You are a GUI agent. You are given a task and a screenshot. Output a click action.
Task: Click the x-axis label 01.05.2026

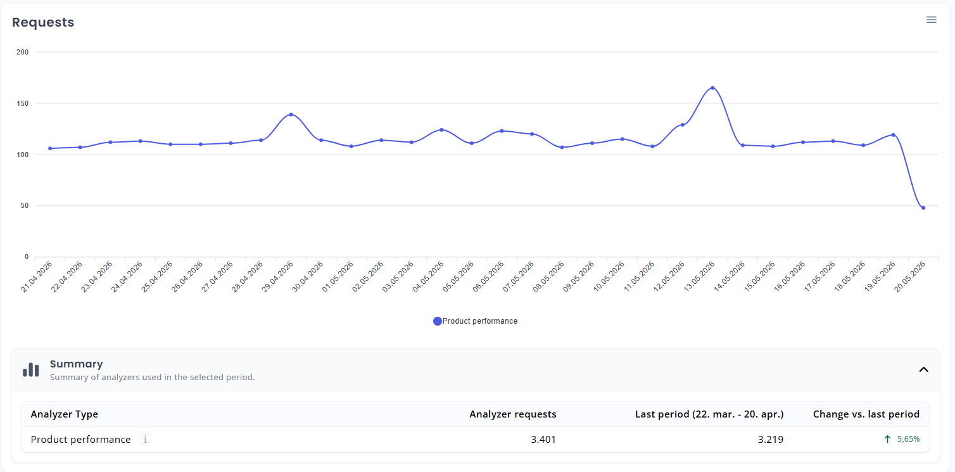(x=338, y=277)
